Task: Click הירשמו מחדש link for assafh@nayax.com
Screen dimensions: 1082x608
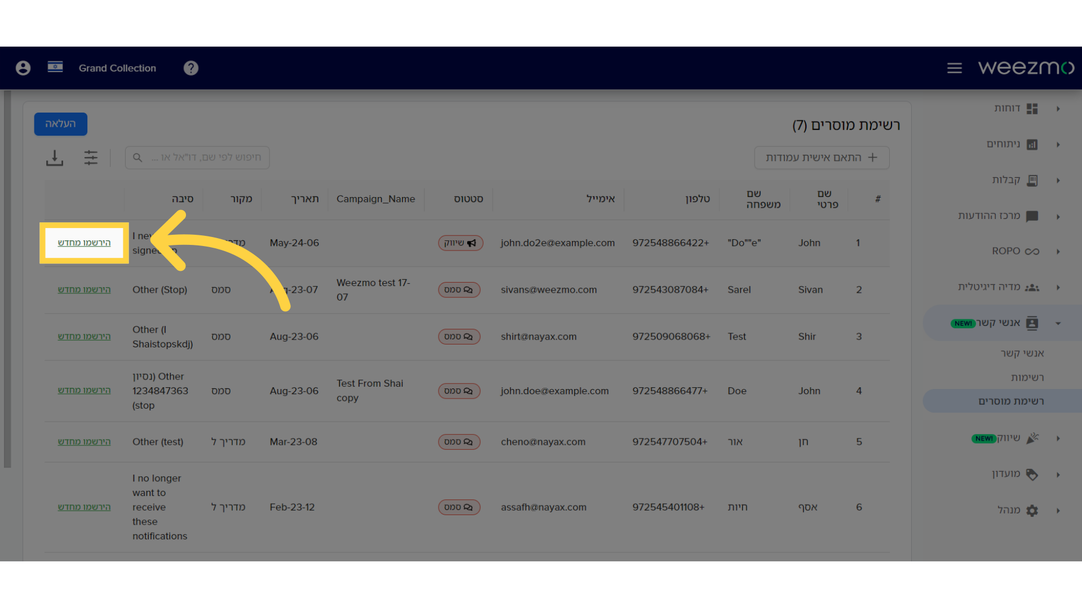Action: (x=84, y=507)
